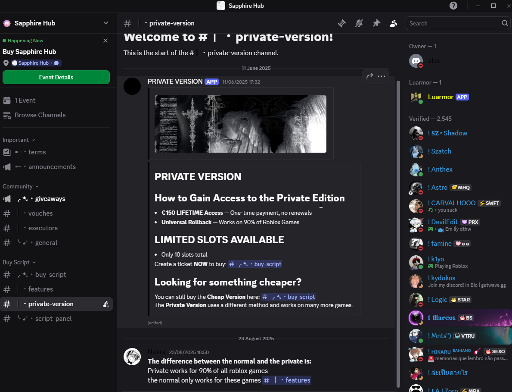This screenshot has height=392, width=512.
Task: Click the MHQ tag beside ! Astro
Action: click(x=461, y=188)
